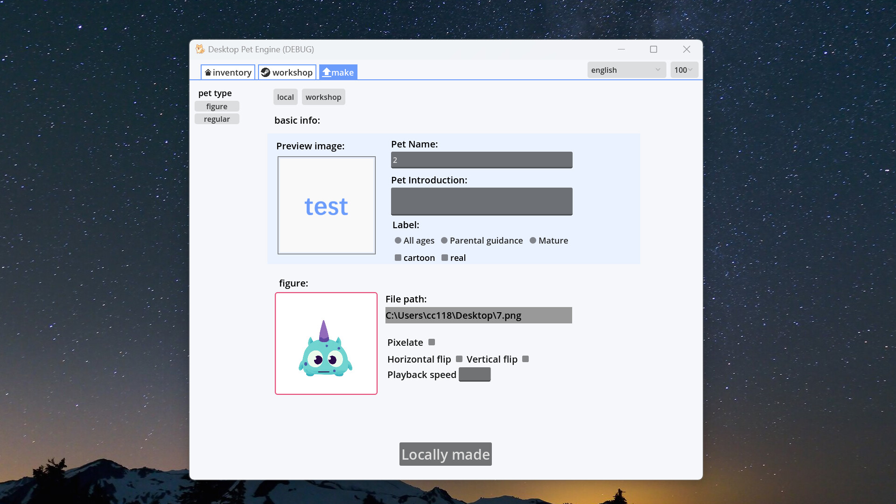The height and width of the screenshot is (504, 896).
Task: Select the "figure" pet type
Action: [x=217, y=106]
